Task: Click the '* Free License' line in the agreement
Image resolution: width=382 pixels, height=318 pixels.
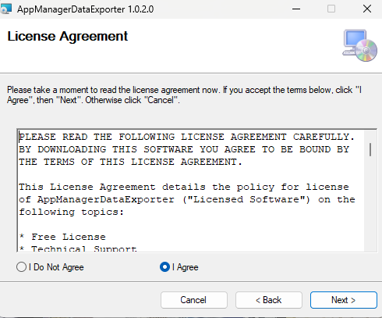Action: click(x=62, y=237)
